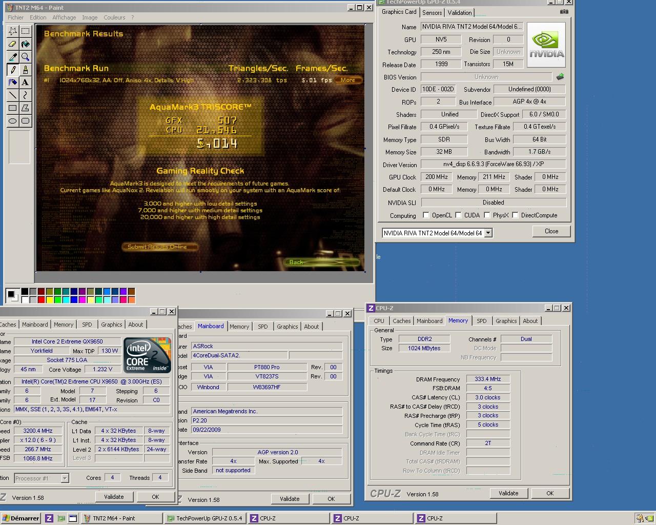Click the GPU-Z Name field showing NVIDIA RIVA TNT2

[x=471, y=27]
